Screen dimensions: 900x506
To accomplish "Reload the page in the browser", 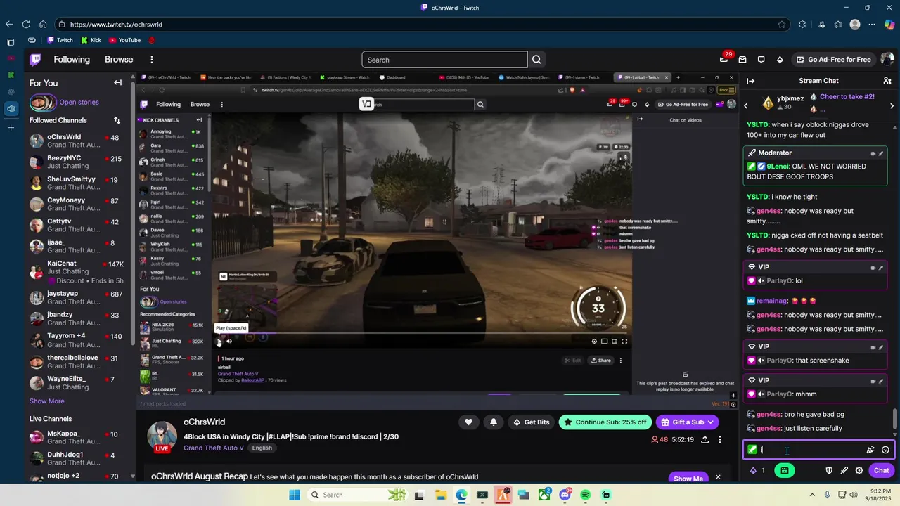I will click(25, 24).
